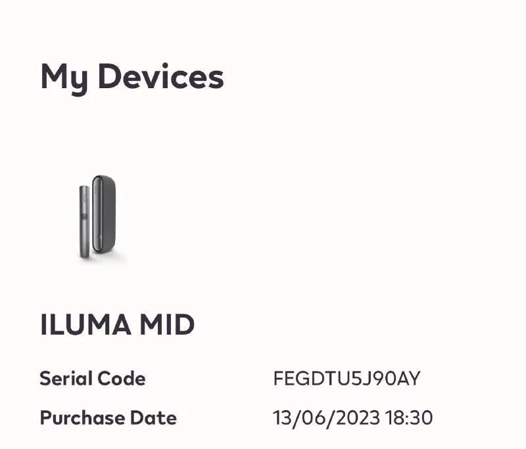Click the word Devices in heading
The width and height of the screenshot is (526, 449).
[x=160, y=78]
